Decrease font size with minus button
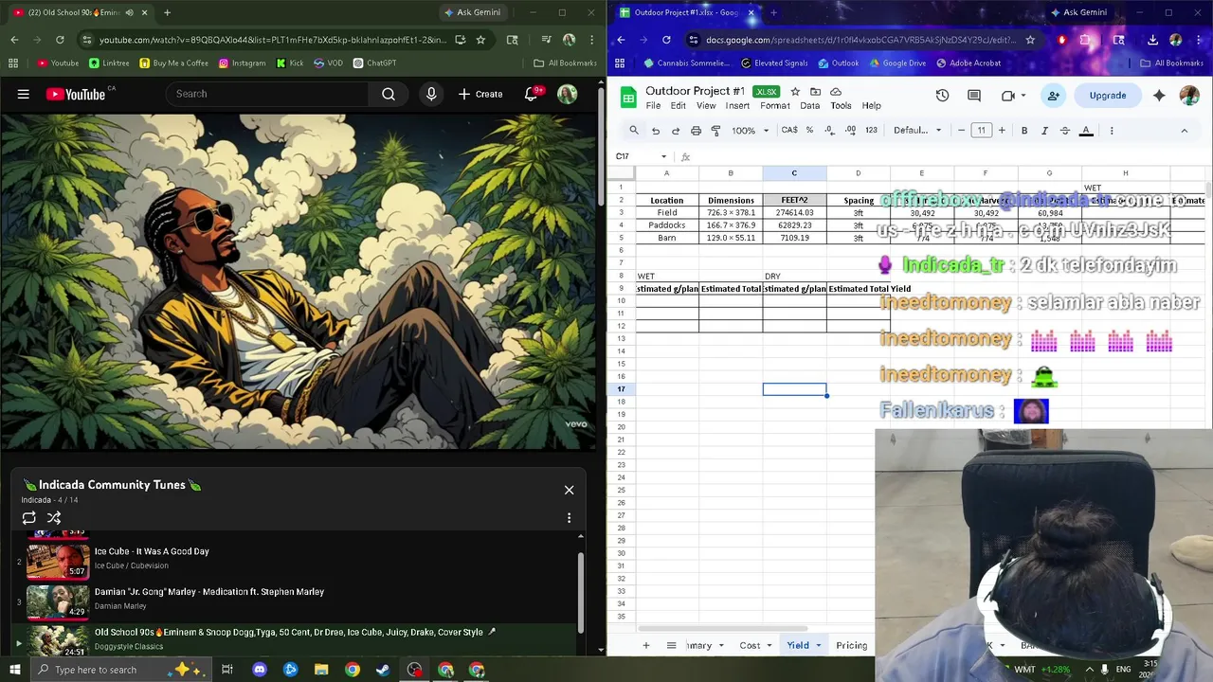 coord(961,131)
